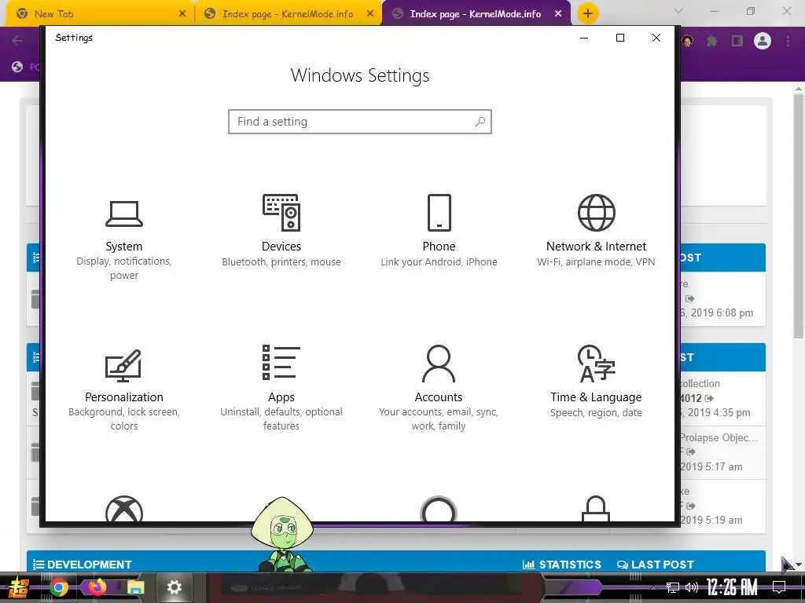The image size is (805, 603).
Task: Open the Devices settings category
Action: 281,231
